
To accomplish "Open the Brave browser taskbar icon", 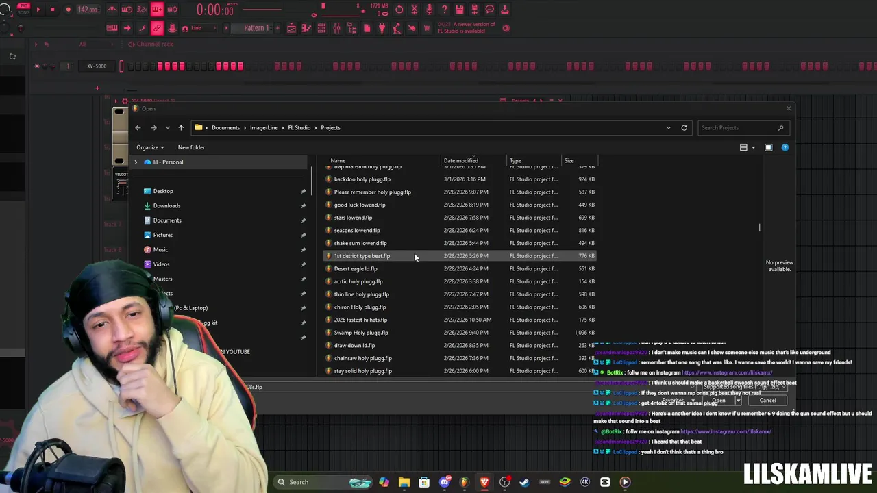I will coord(484,482).
